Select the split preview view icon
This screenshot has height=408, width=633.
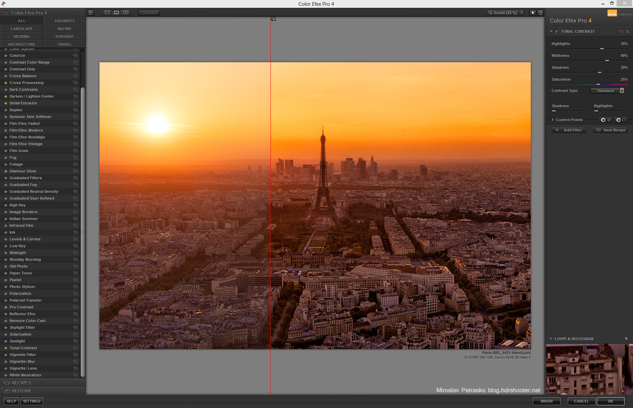116,13
